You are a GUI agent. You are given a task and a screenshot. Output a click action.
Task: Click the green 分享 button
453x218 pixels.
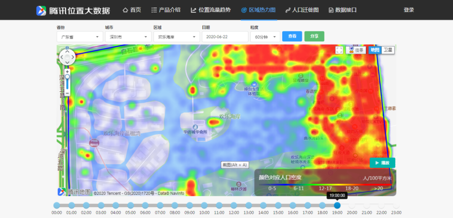tap(314, 36)
